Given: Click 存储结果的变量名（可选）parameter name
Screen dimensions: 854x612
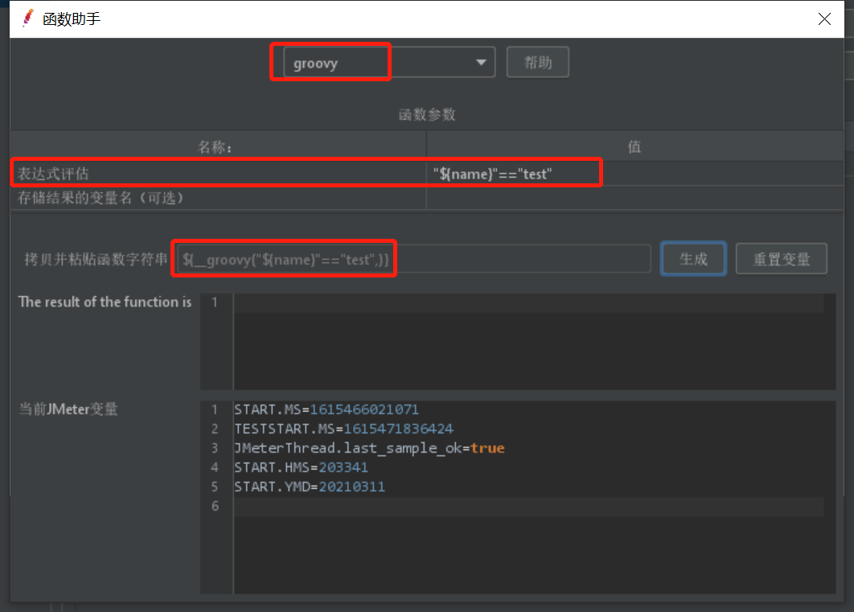Looking at the screenshot, I should coord(101,198).
